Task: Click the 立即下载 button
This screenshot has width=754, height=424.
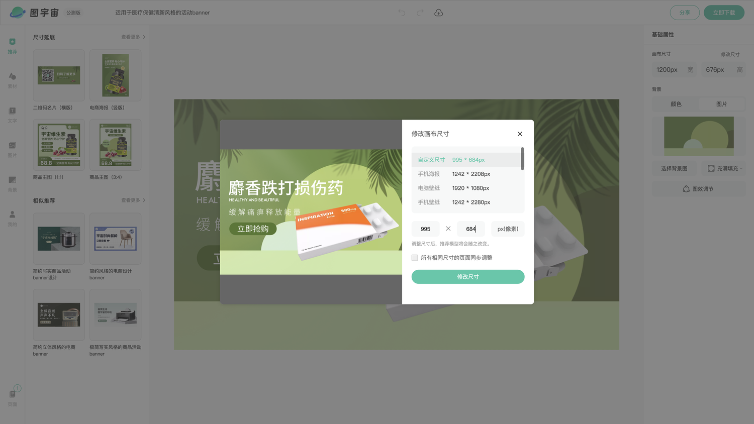Action: [724, 13]
